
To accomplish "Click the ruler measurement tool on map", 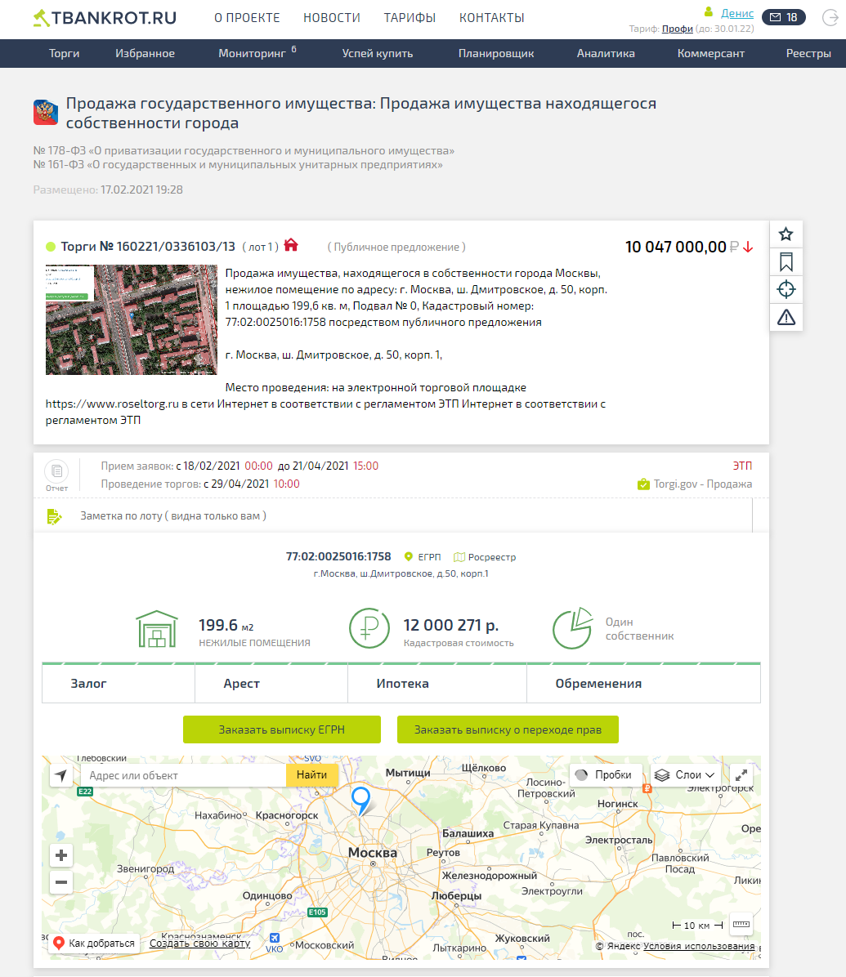I will [741, 924].
